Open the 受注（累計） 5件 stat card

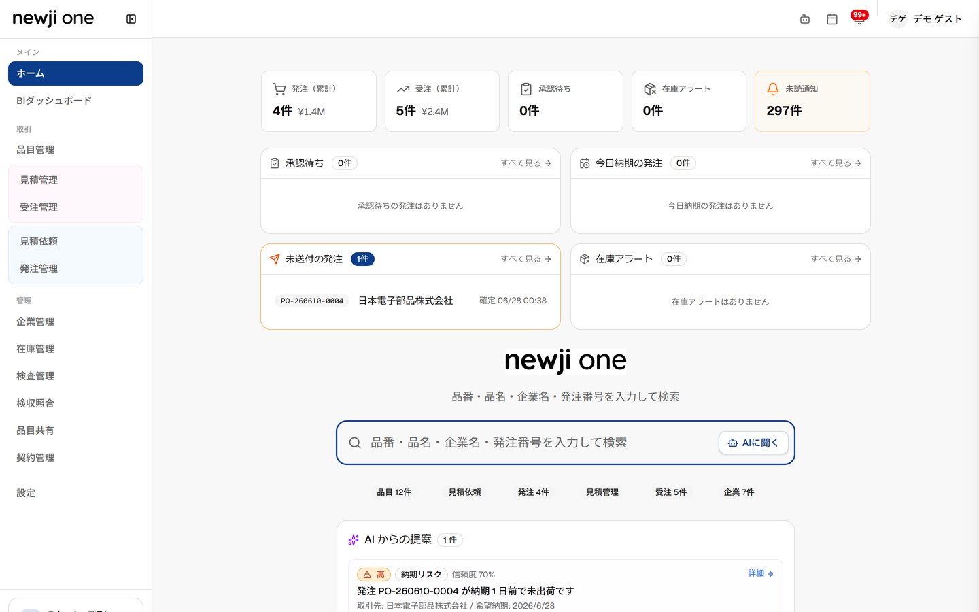click(x=442, y=101)
